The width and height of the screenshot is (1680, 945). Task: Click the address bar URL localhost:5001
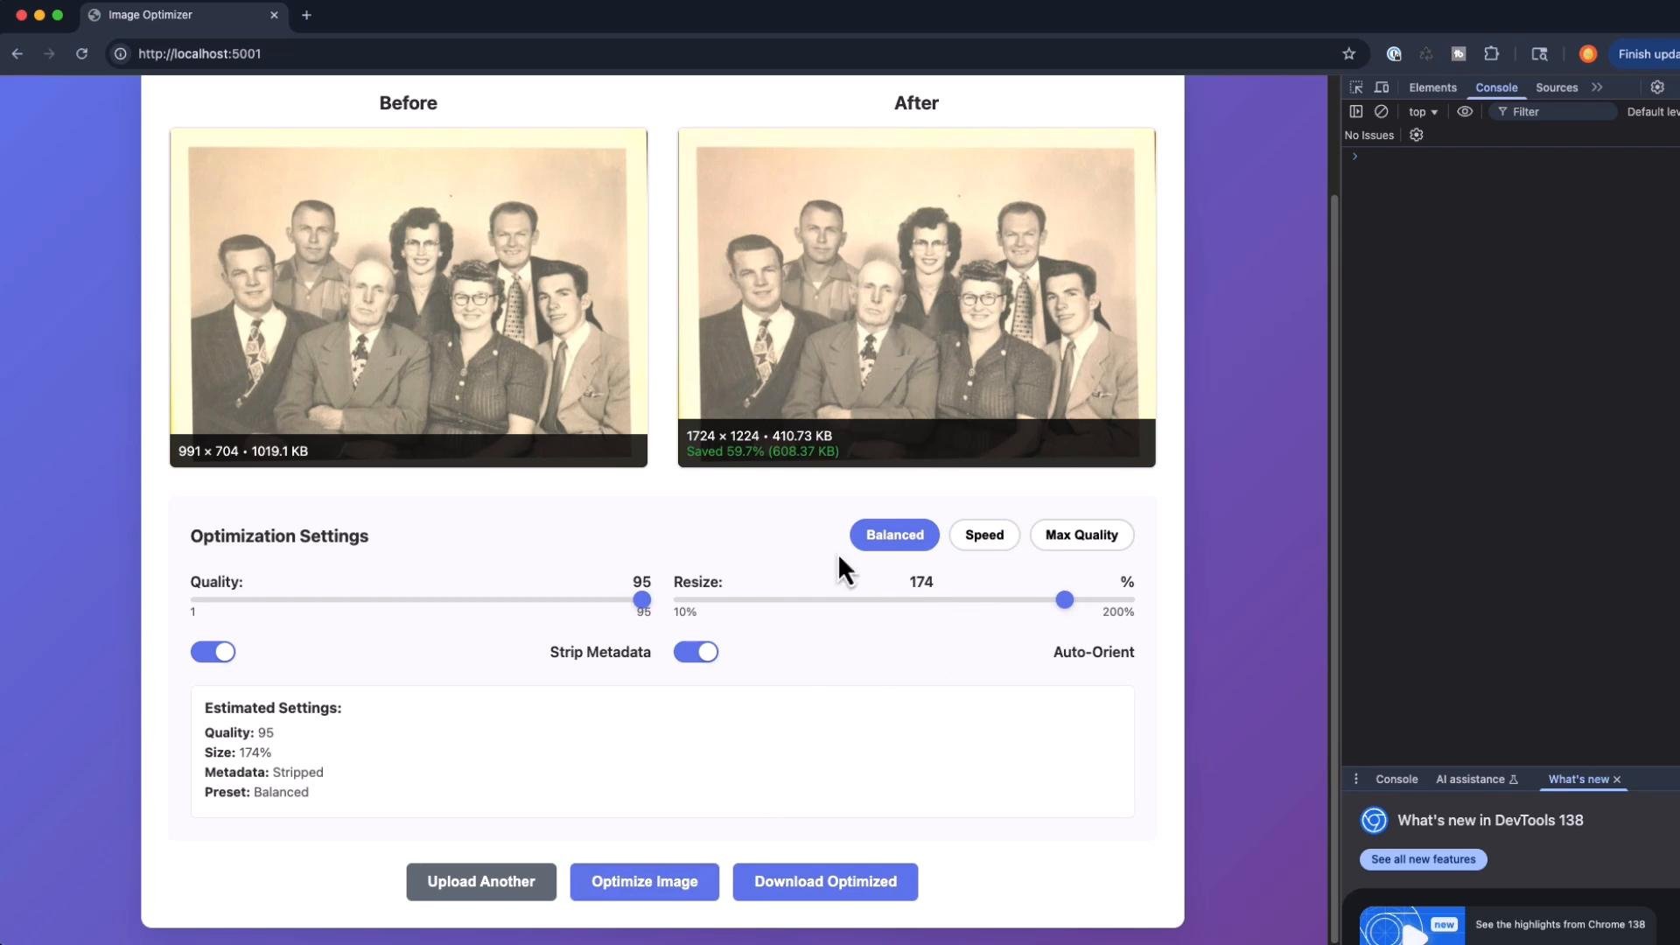[199, 53]
